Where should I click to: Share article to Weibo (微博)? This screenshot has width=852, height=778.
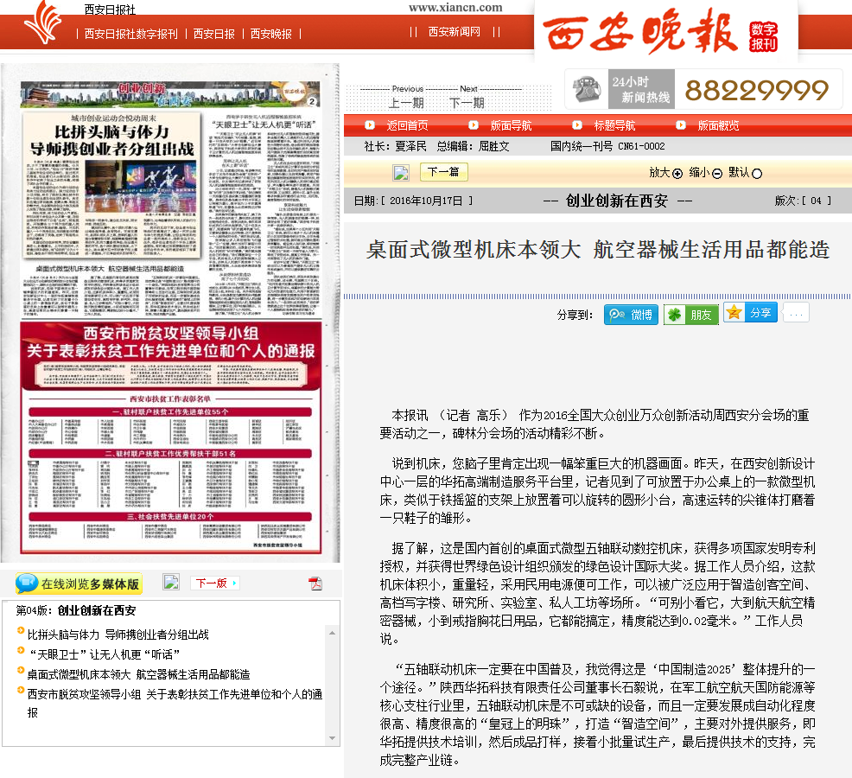[631, 315]
